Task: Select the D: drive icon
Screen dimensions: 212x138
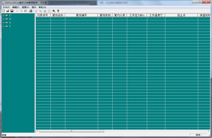Action: [7, 19]
